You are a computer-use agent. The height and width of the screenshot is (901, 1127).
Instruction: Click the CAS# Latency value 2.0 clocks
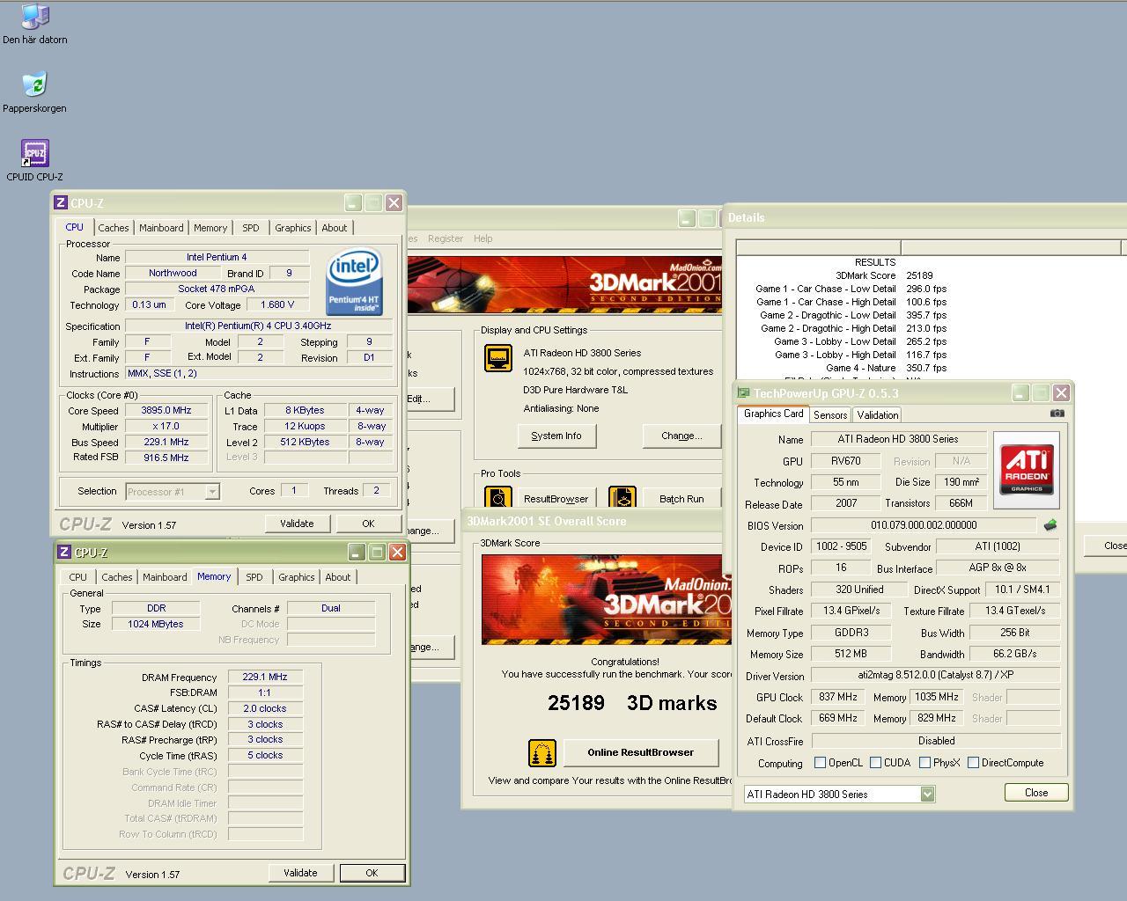pyautogui.click(x=265, y=709)
